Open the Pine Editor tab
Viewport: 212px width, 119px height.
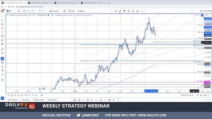[26, 100]
